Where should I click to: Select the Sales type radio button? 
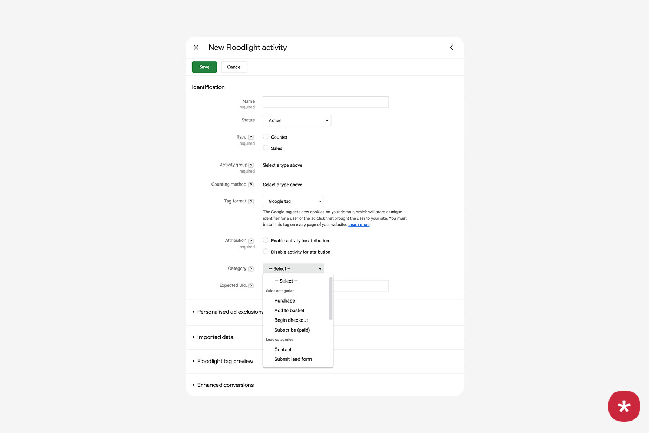tap(266, 148)
